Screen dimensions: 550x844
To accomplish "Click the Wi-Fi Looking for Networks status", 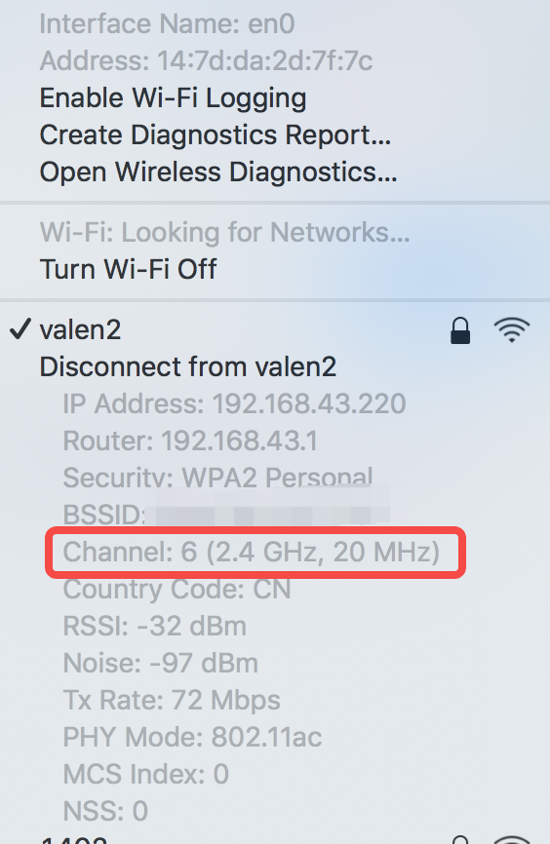I will [x=224, y=233].
